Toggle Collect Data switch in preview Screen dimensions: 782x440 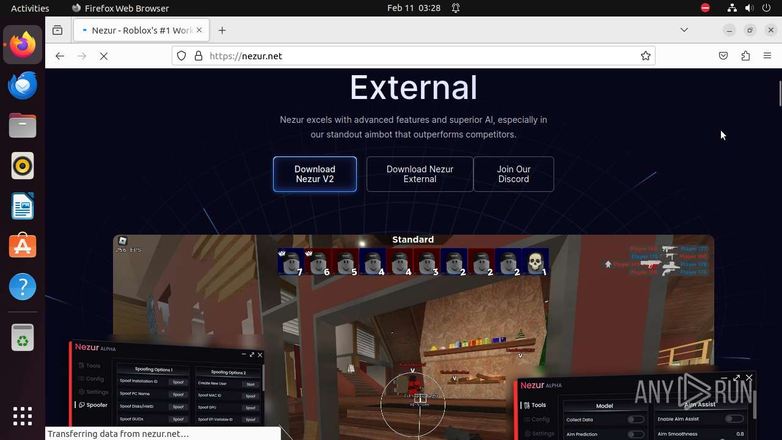635,420
